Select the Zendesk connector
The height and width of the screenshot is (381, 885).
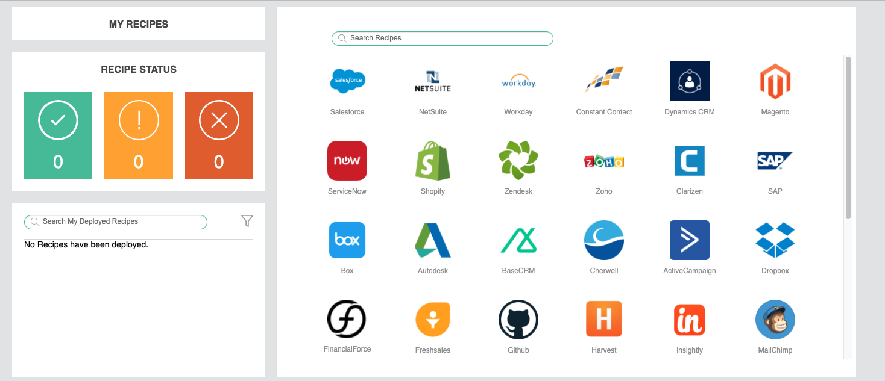pos(518,160)
